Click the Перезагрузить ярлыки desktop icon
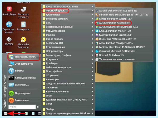158x118 pixels. (x=9, y=27)
